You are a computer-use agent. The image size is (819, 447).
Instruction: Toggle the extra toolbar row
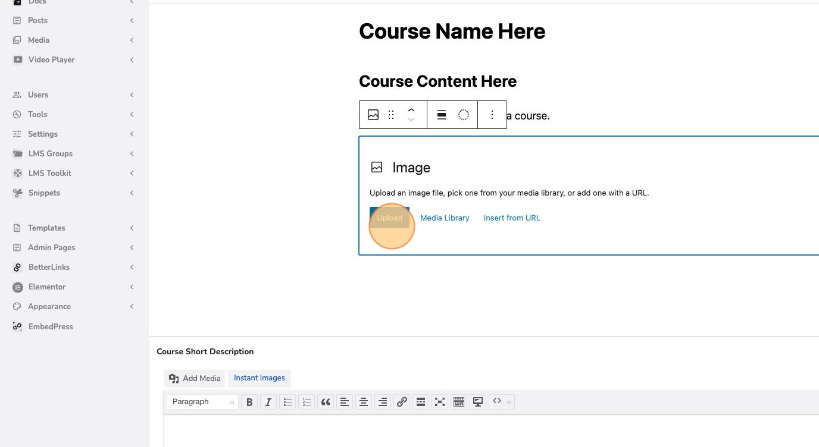pos(459,402)
